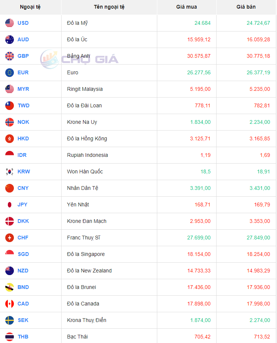The image size is (277, 343).
Task: Open the JPY currency link
Action: 23,205
